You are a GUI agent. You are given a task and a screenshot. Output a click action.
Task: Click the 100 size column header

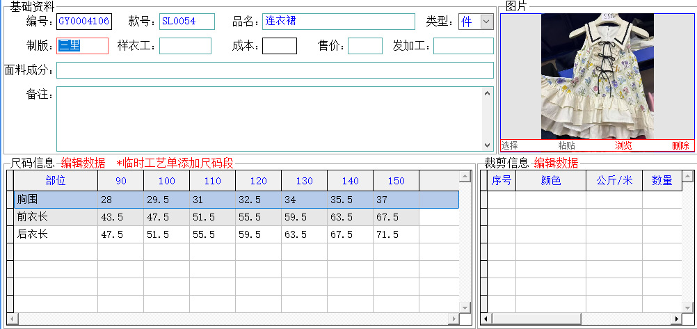[167, 181]
